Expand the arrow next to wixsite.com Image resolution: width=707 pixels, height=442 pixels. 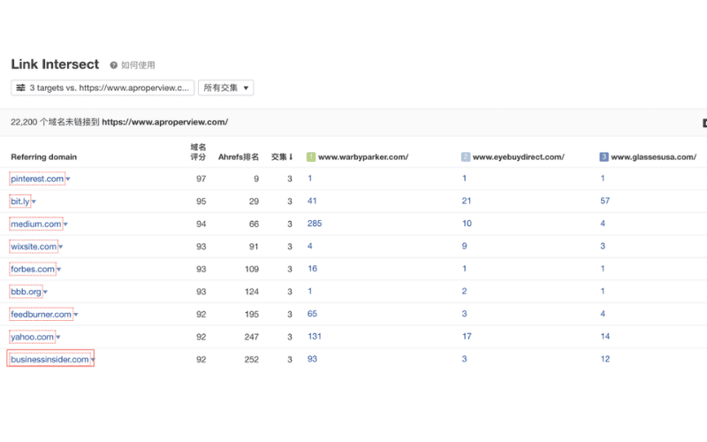coord(61,247)
